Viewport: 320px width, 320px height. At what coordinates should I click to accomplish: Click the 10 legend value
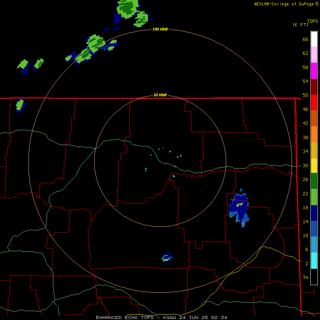point(305,236)
